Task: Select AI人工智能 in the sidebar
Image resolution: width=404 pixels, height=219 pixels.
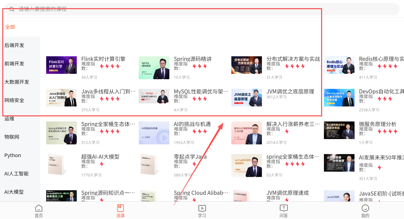Action: [x=17, y=174]
